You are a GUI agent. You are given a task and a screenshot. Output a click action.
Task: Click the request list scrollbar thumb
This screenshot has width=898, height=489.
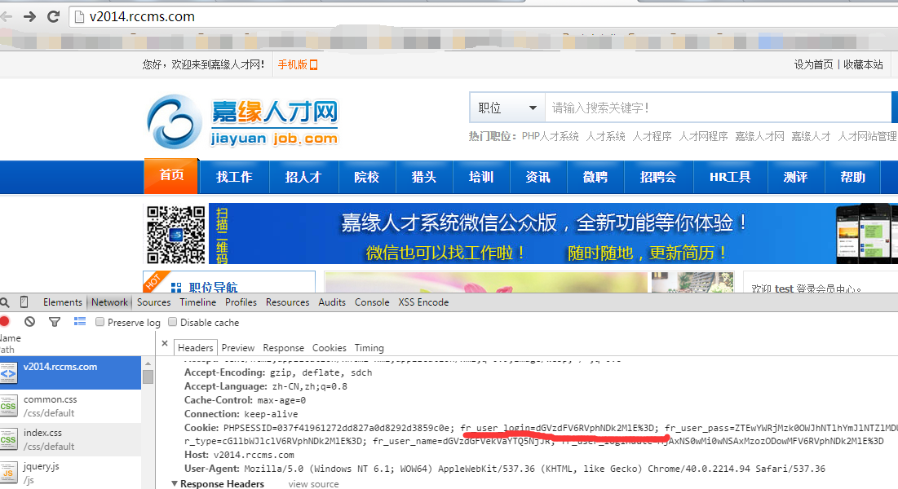click(148, 377)
